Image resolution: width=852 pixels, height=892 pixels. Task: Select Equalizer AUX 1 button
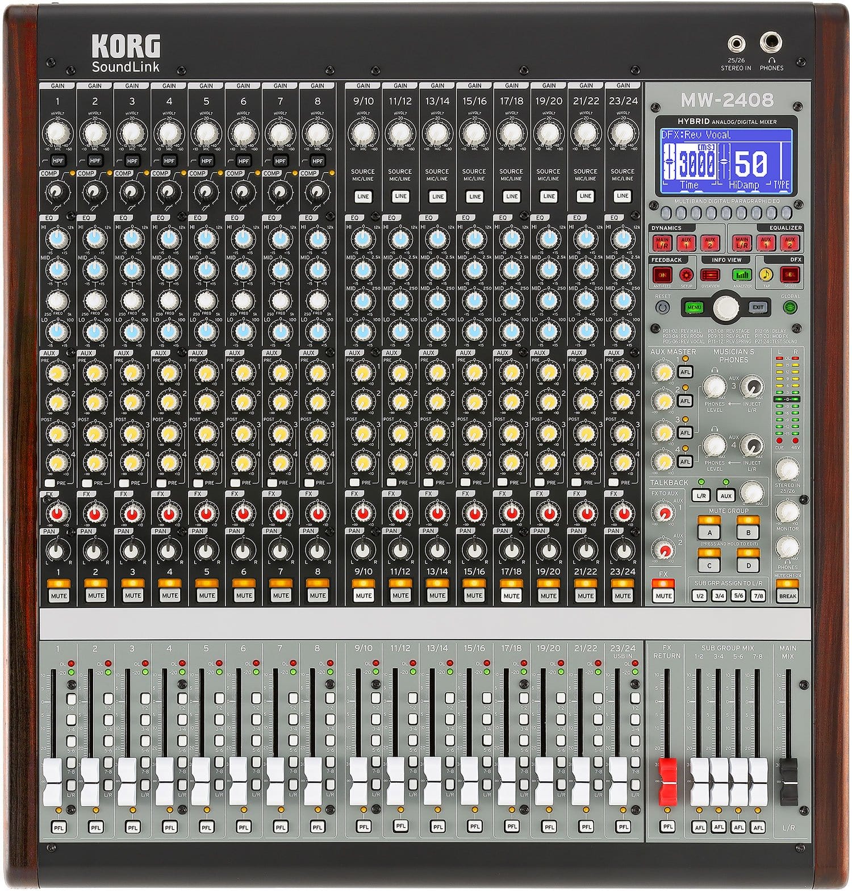(766, 243)
